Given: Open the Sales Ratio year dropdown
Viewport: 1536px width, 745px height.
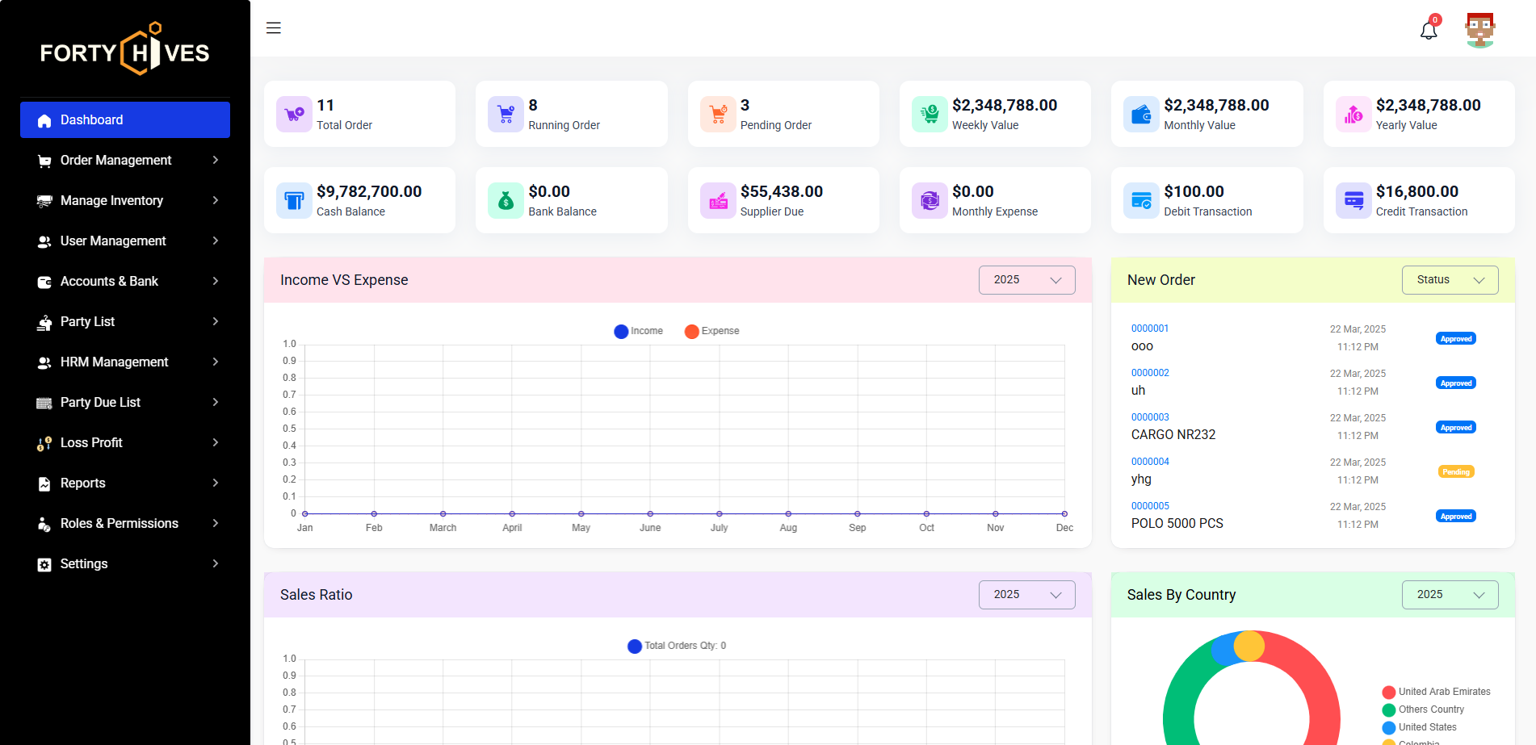Looking at the screenshot, I should point(1026,595).
